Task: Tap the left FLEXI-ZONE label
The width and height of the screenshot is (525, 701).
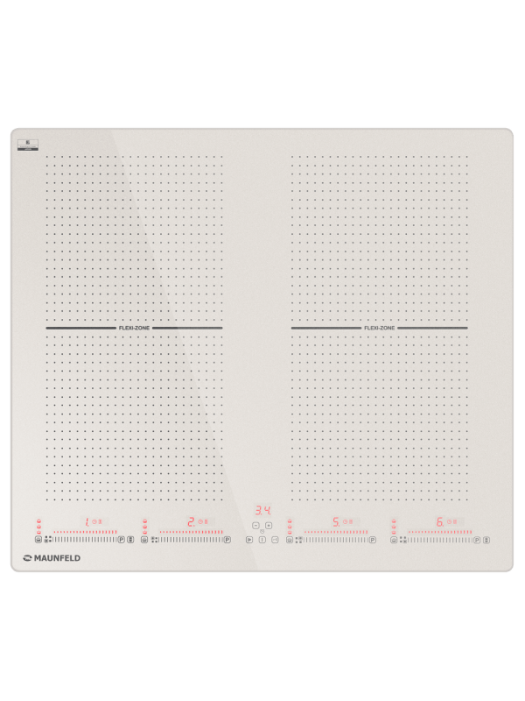Action: (x=134, y=329)
